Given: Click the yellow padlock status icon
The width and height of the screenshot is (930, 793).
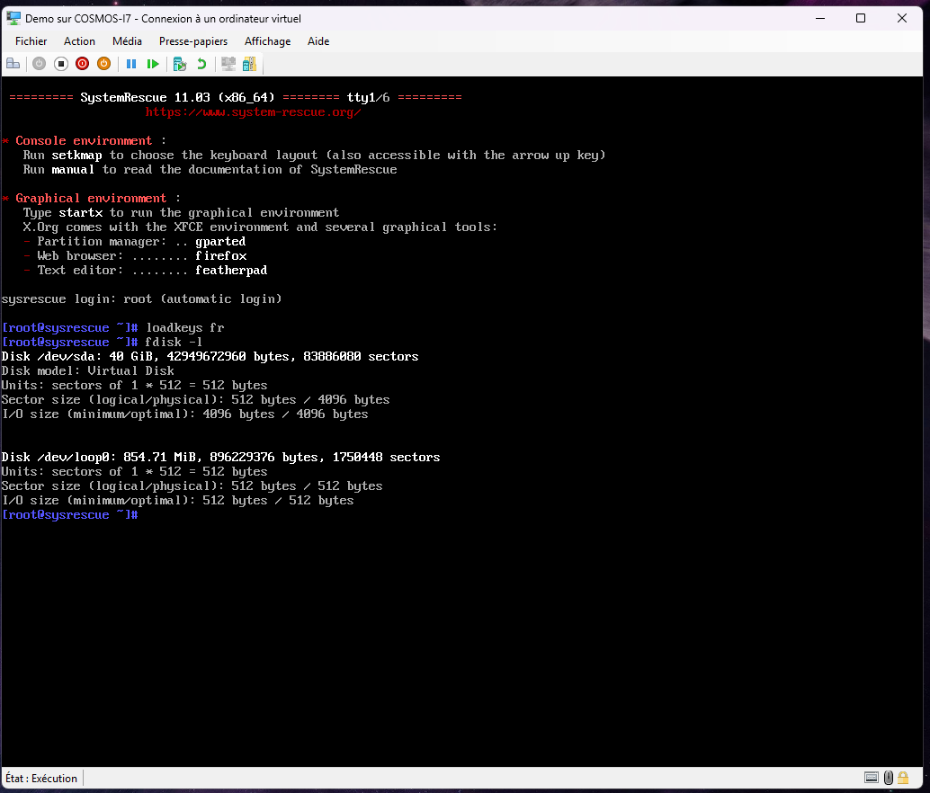Looking at the screenshot, I should (x=906, y=778).
